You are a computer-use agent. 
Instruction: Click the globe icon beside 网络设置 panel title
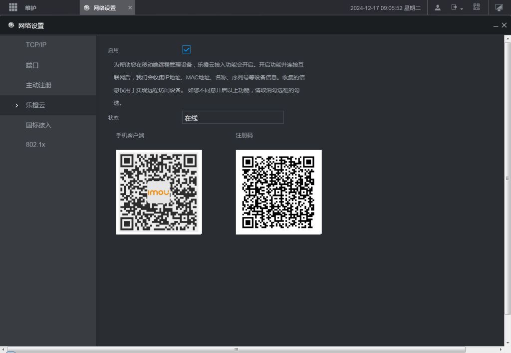pos(11,25)
